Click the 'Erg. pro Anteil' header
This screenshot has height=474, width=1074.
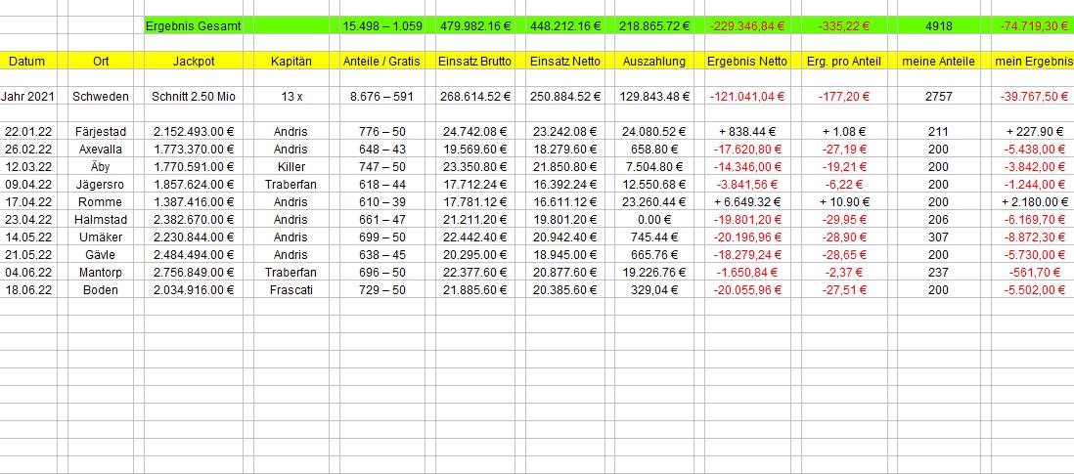point(843,61)
